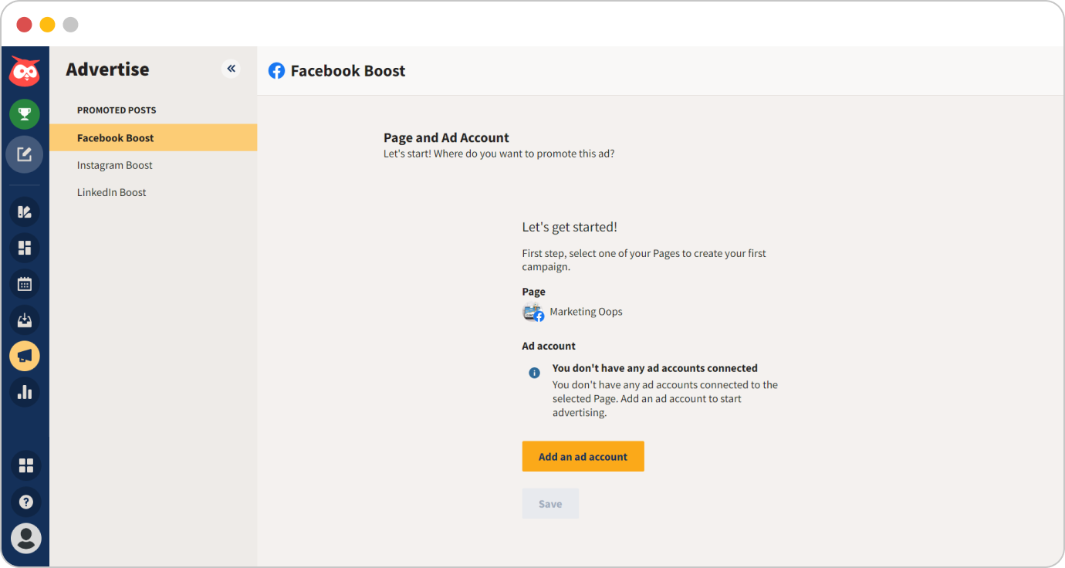1065x568 pixels.
Task: Click the Ad account label
Action: point(549,346)
